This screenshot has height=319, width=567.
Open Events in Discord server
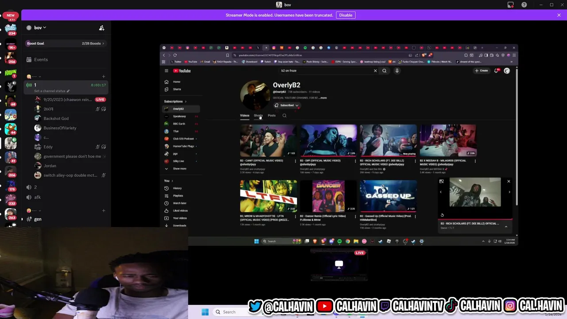coord(41,60)
